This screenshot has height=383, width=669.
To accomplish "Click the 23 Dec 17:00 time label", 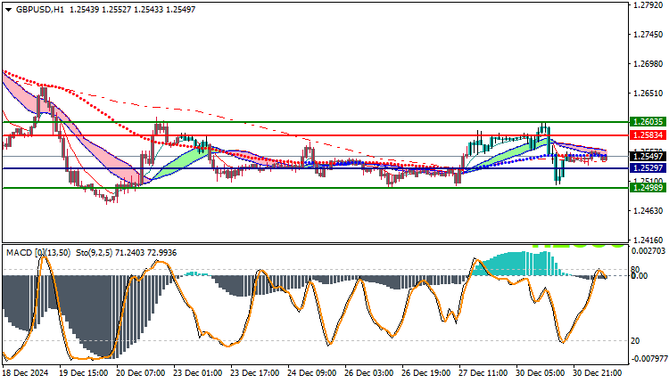I will click(255, 373).
